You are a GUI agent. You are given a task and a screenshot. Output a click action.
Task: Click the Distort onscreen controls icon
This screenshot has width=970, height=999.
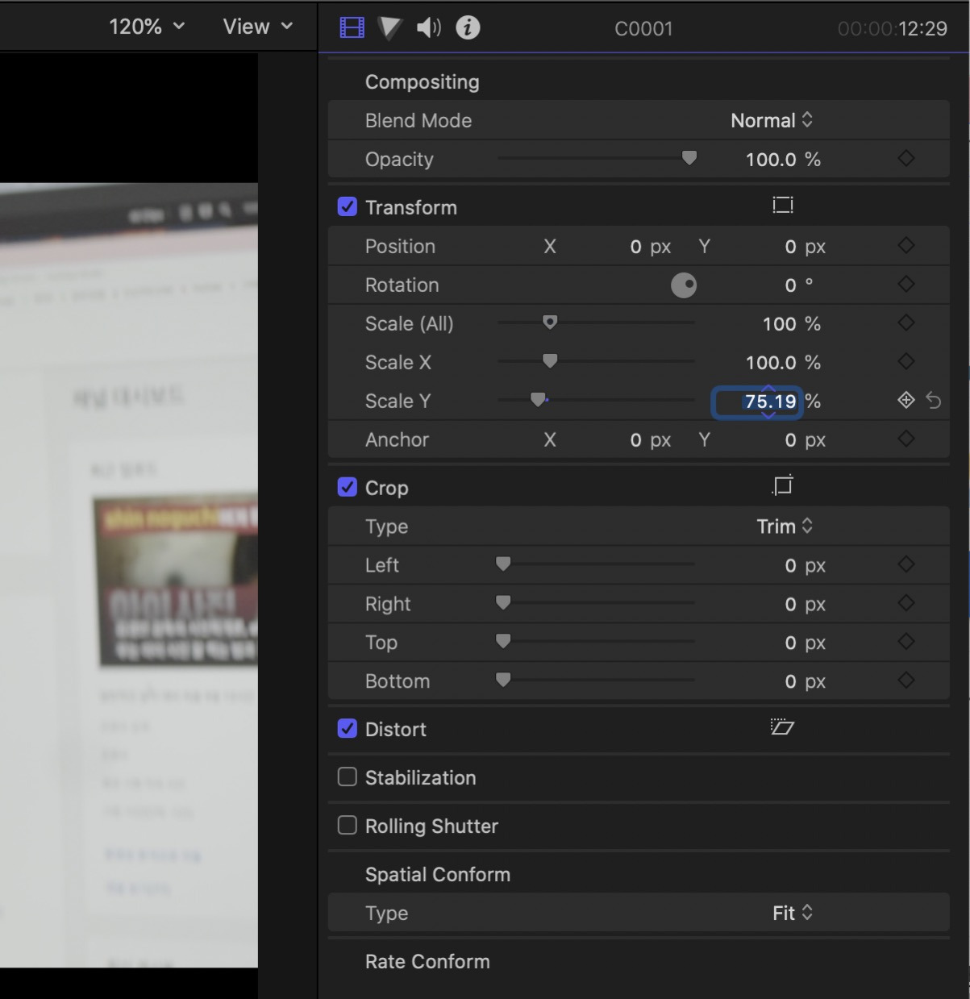point(782,727)
